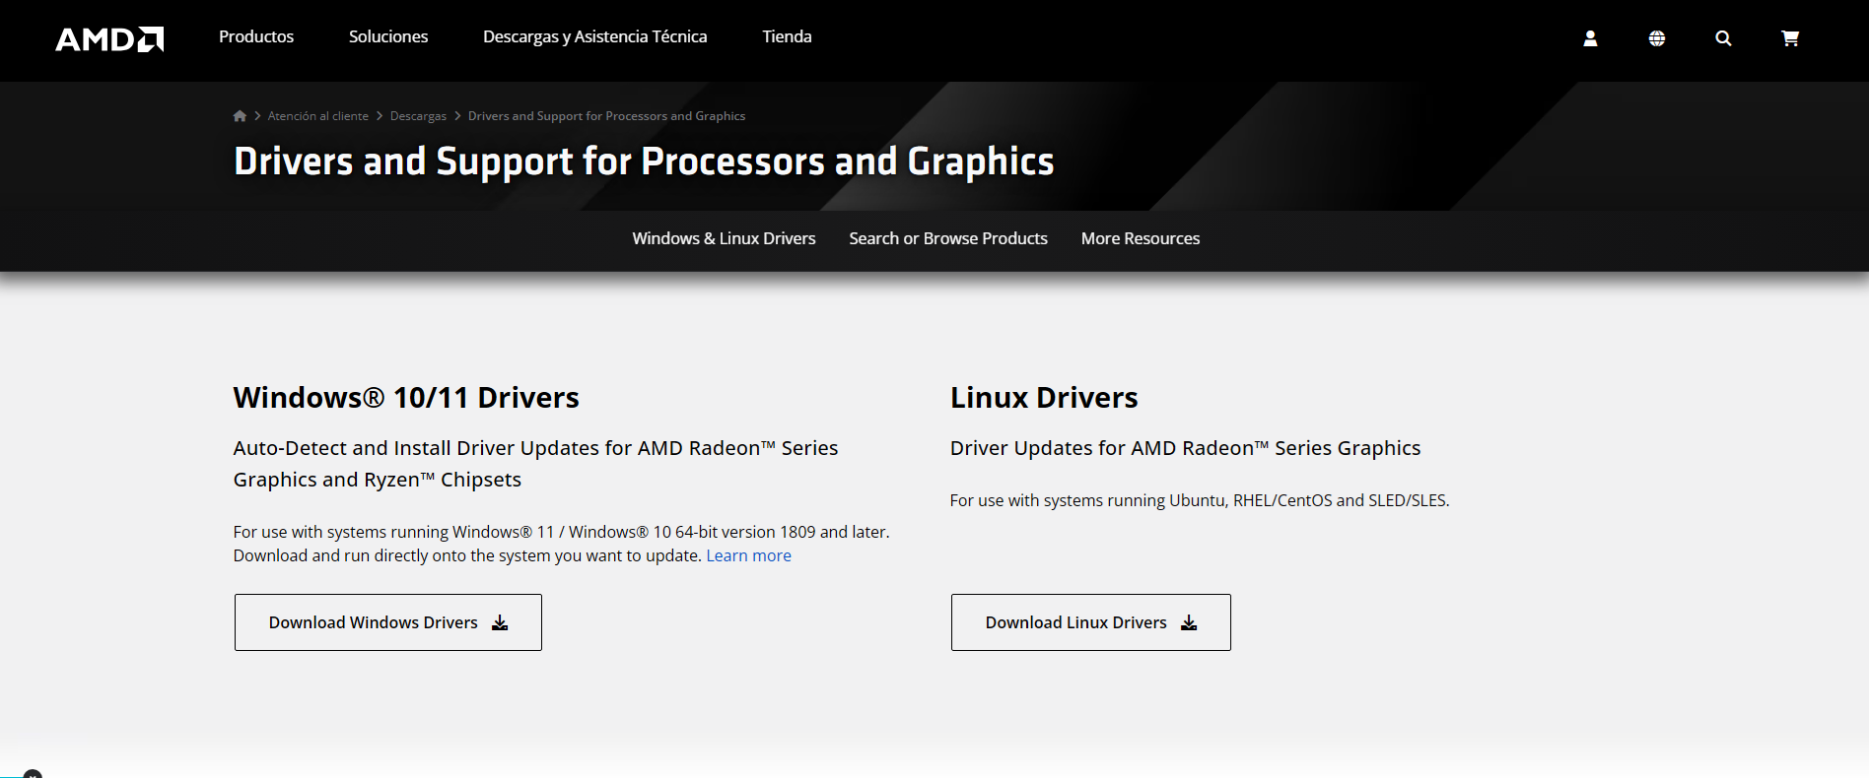Click the AMD logo
This screenshot has width=1869, height=778.
109,38
